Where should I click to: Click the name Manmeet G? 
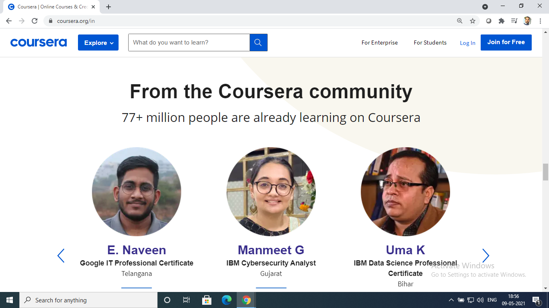coord(271,250)
